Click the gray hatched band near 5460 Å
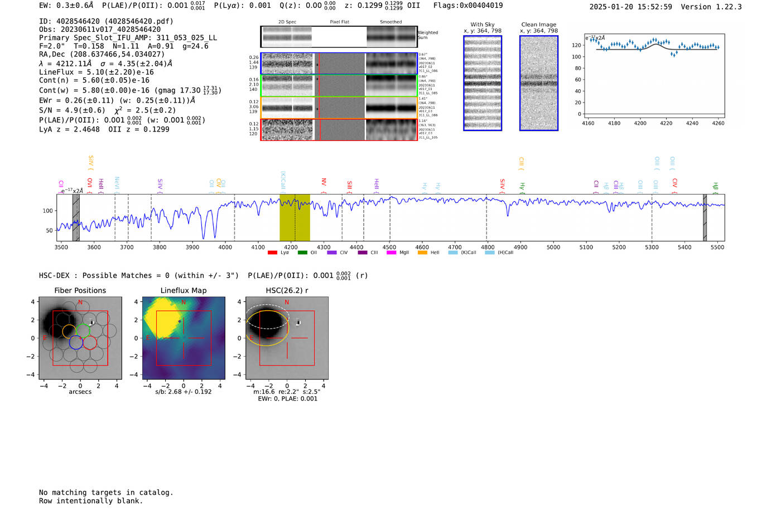This screenshot has width=781, height=531. (705, 217)
